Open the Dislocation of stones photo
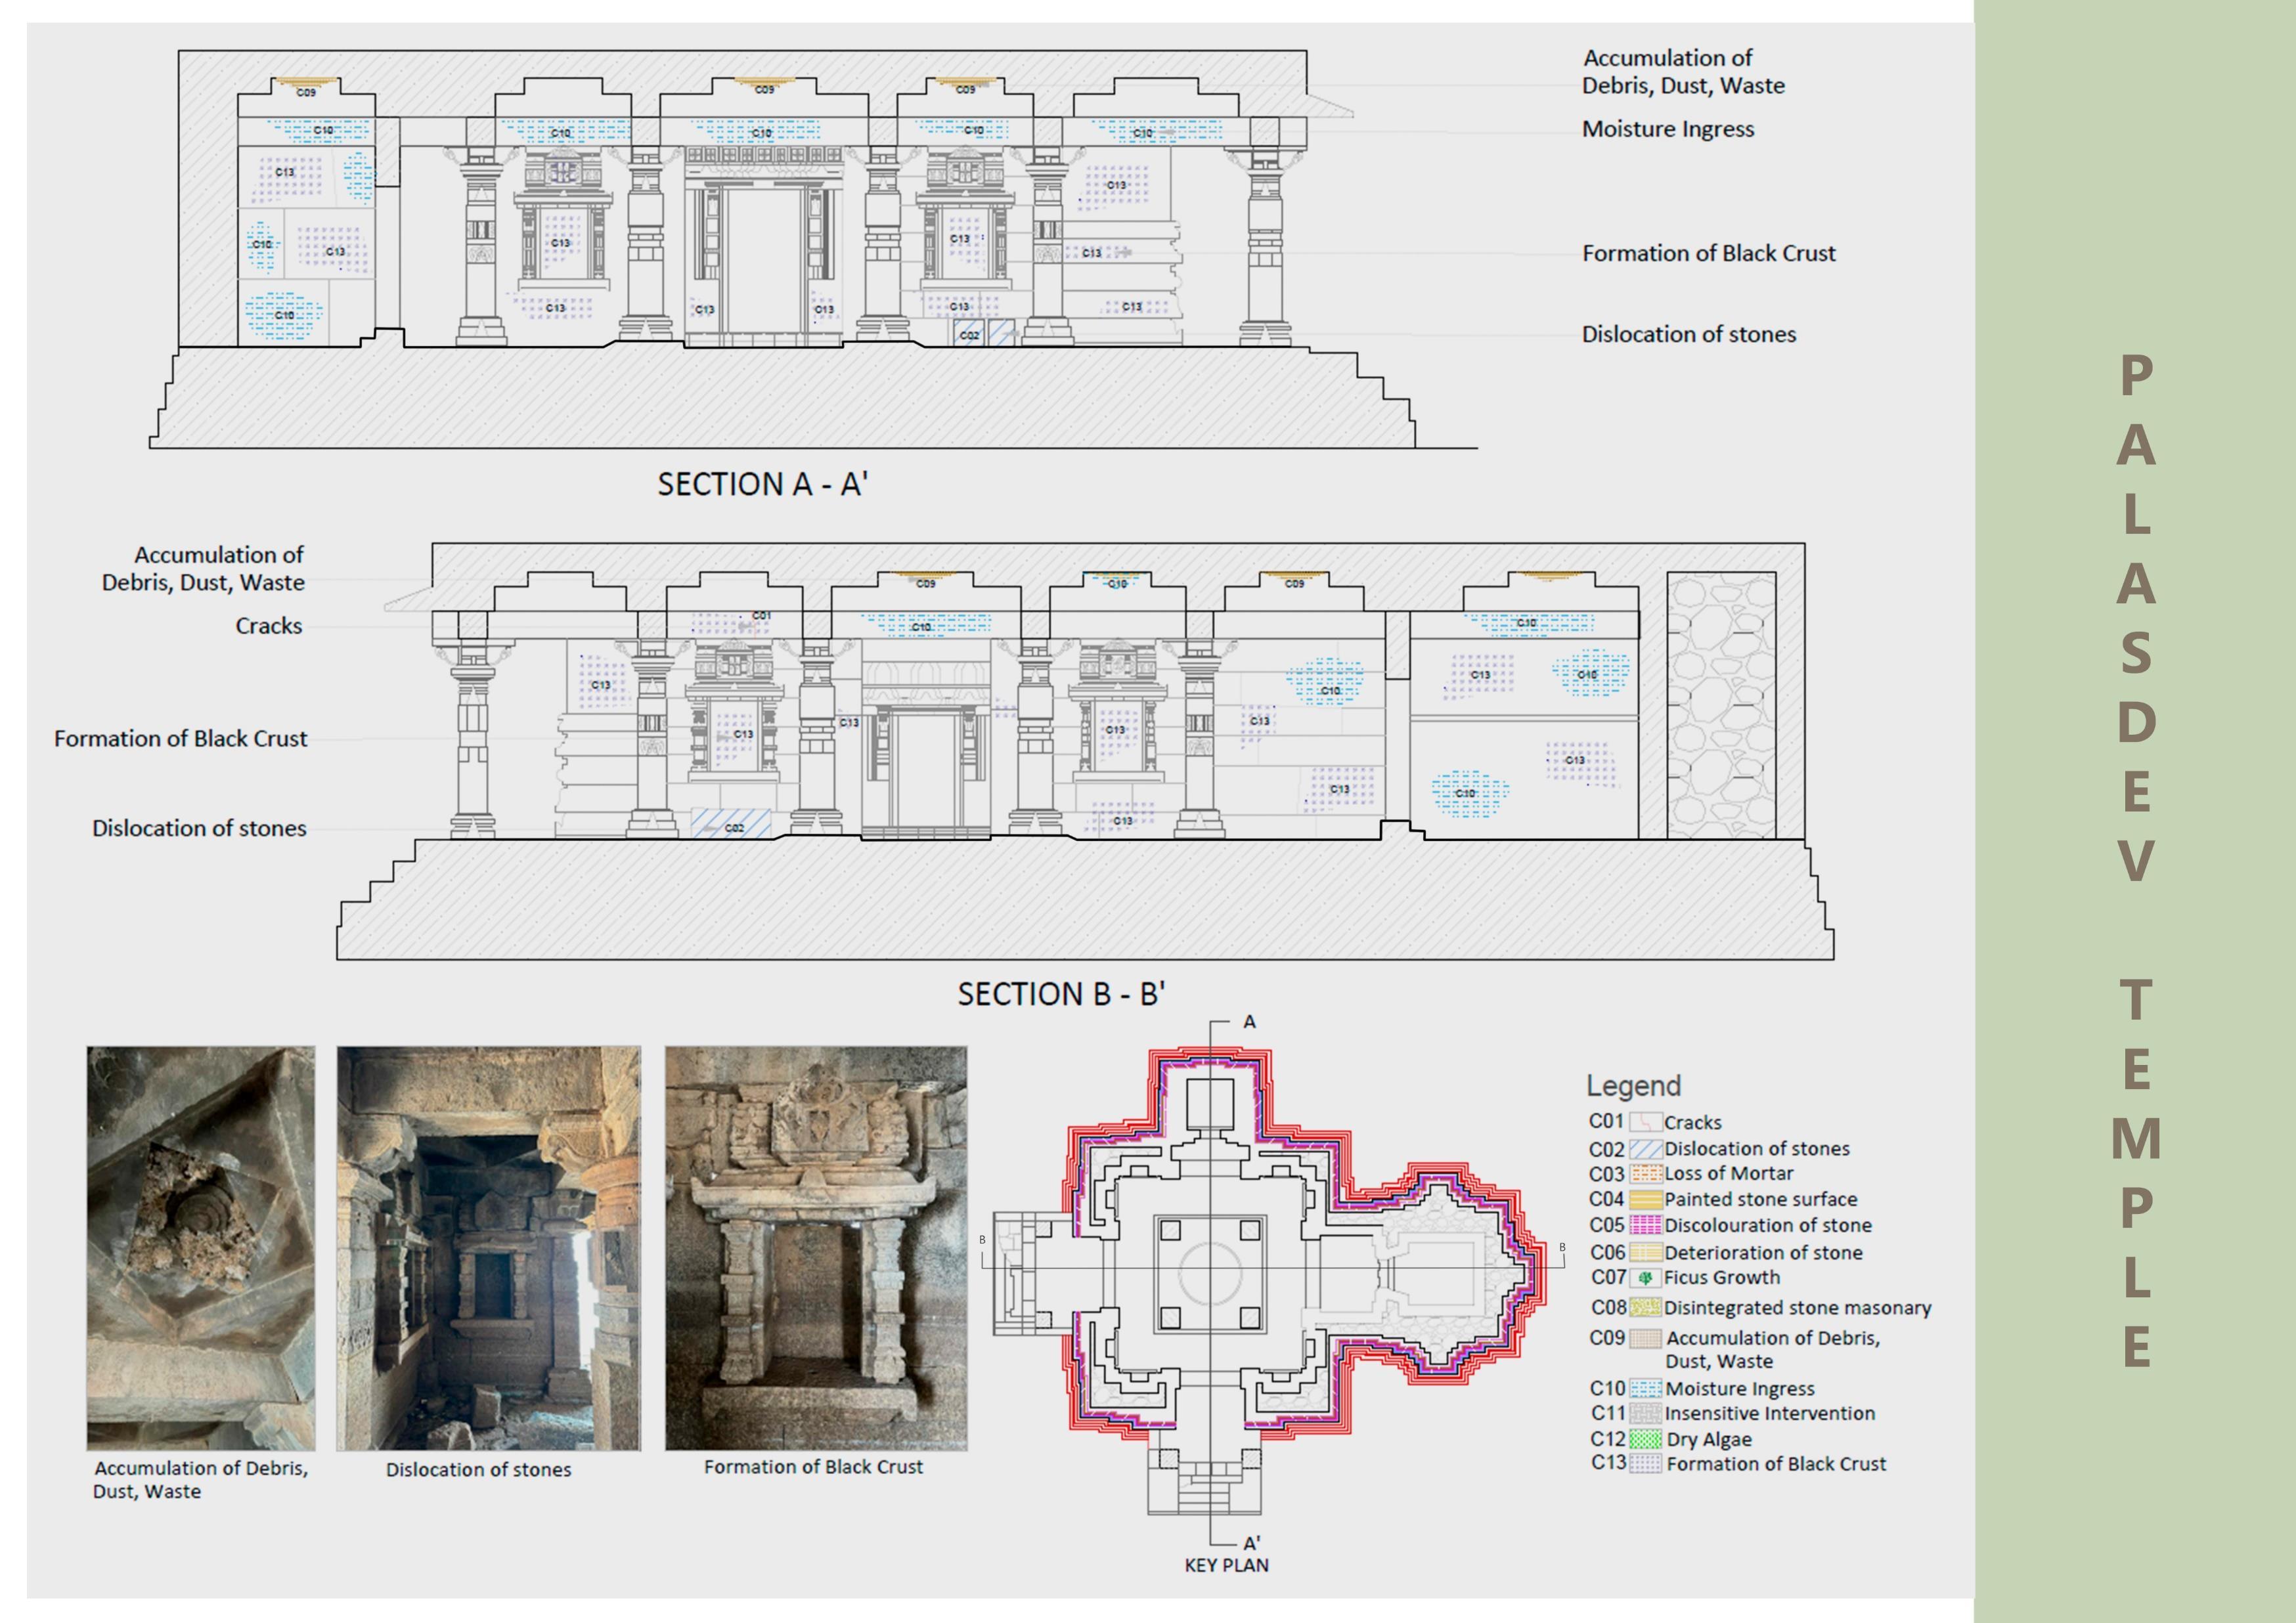The image size is (2296, 1623). 488,1248
